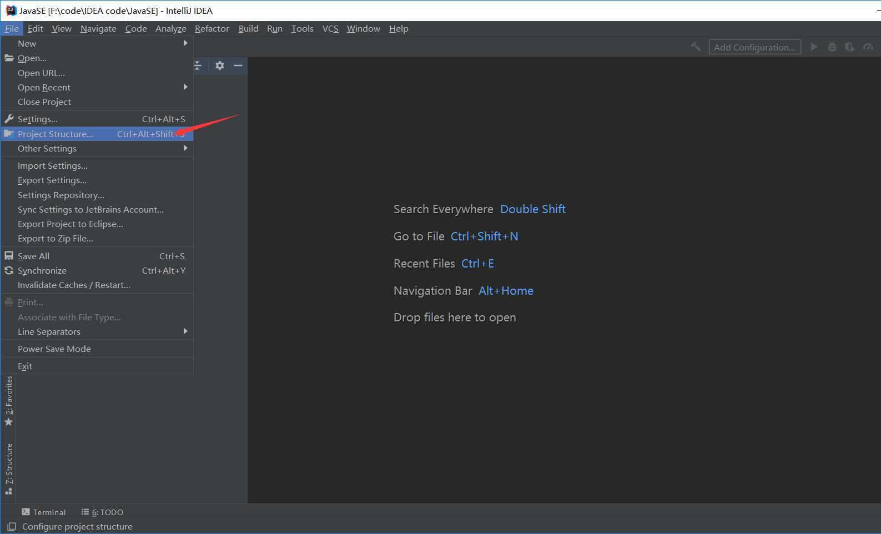
Task: Click the Run with Coverage icon
Action: (x=849, y=47)
